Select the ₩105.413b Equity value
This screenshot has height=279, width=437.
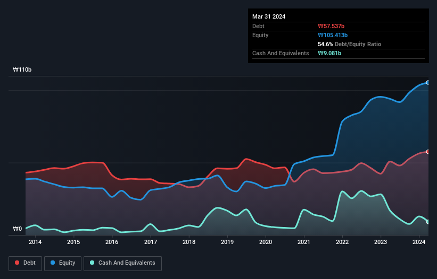pos(333,35)
